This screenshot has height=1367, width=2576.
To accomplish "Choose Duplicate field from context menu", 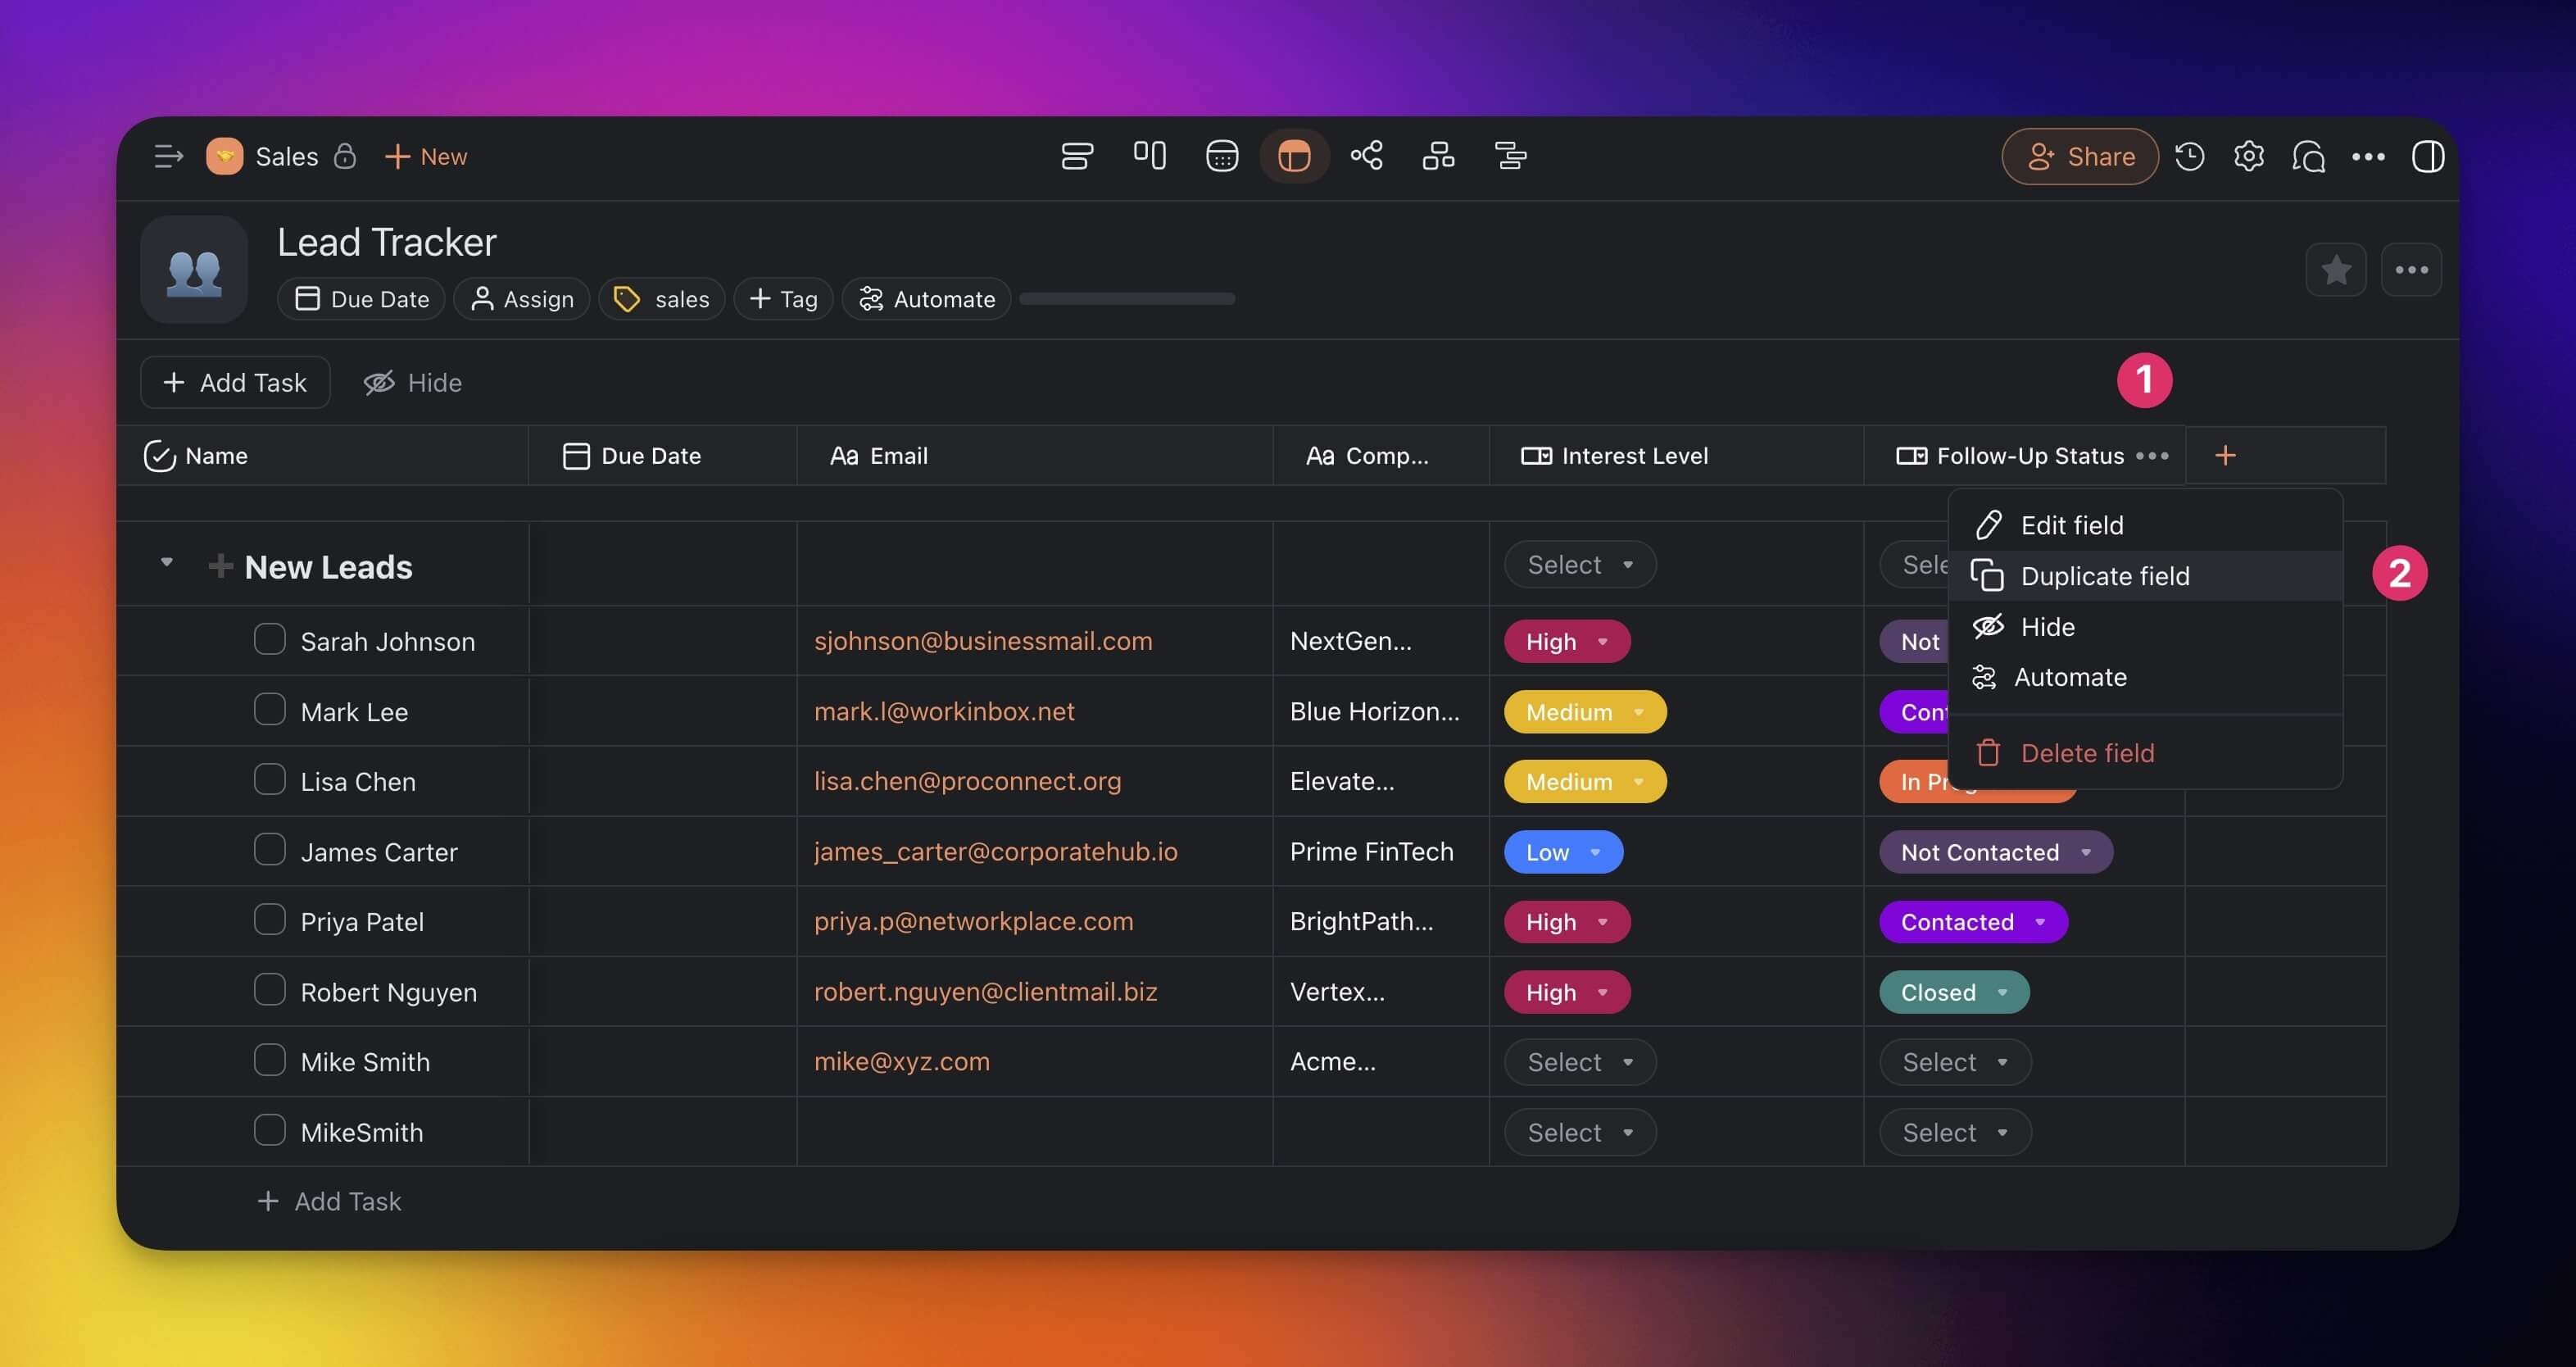I will [2104, 576].
